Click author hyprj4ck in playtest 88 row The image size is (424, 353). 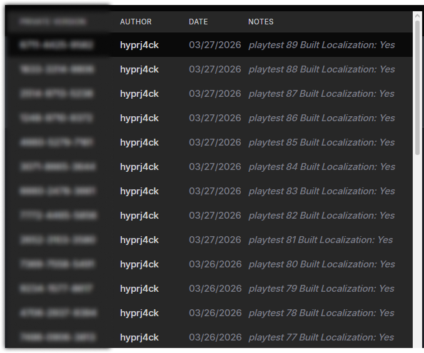tap(139, 69)
